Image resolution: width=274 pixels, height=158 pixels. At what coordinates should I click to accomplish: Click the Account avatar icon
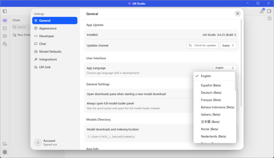click(x=38, y=142)
